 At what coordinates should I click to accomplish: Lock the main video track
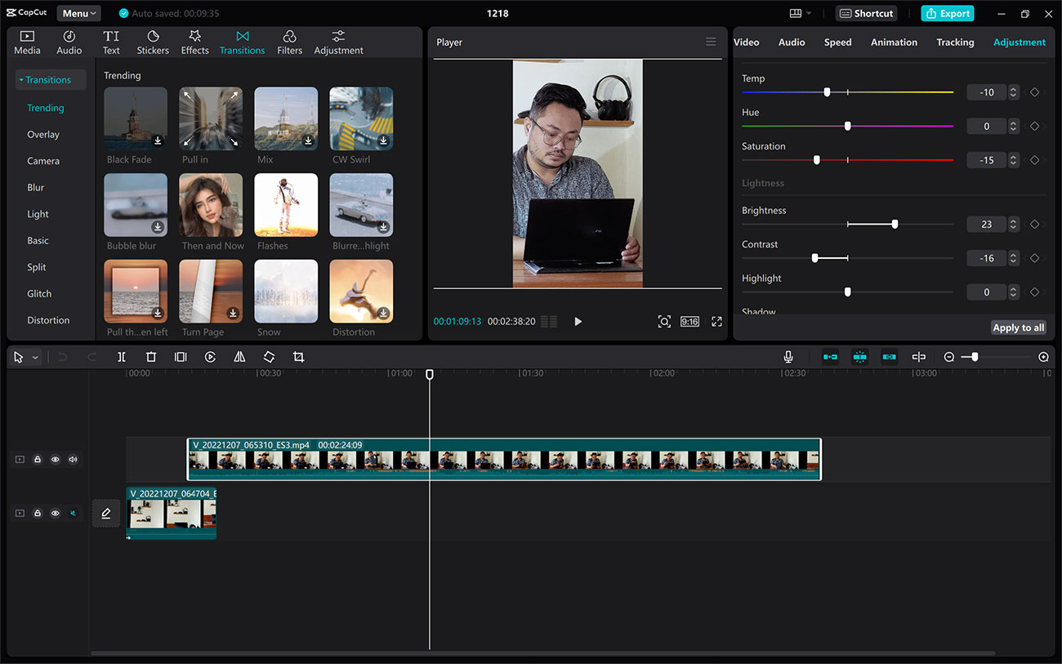pyautogui.click(x=37, y=459)
